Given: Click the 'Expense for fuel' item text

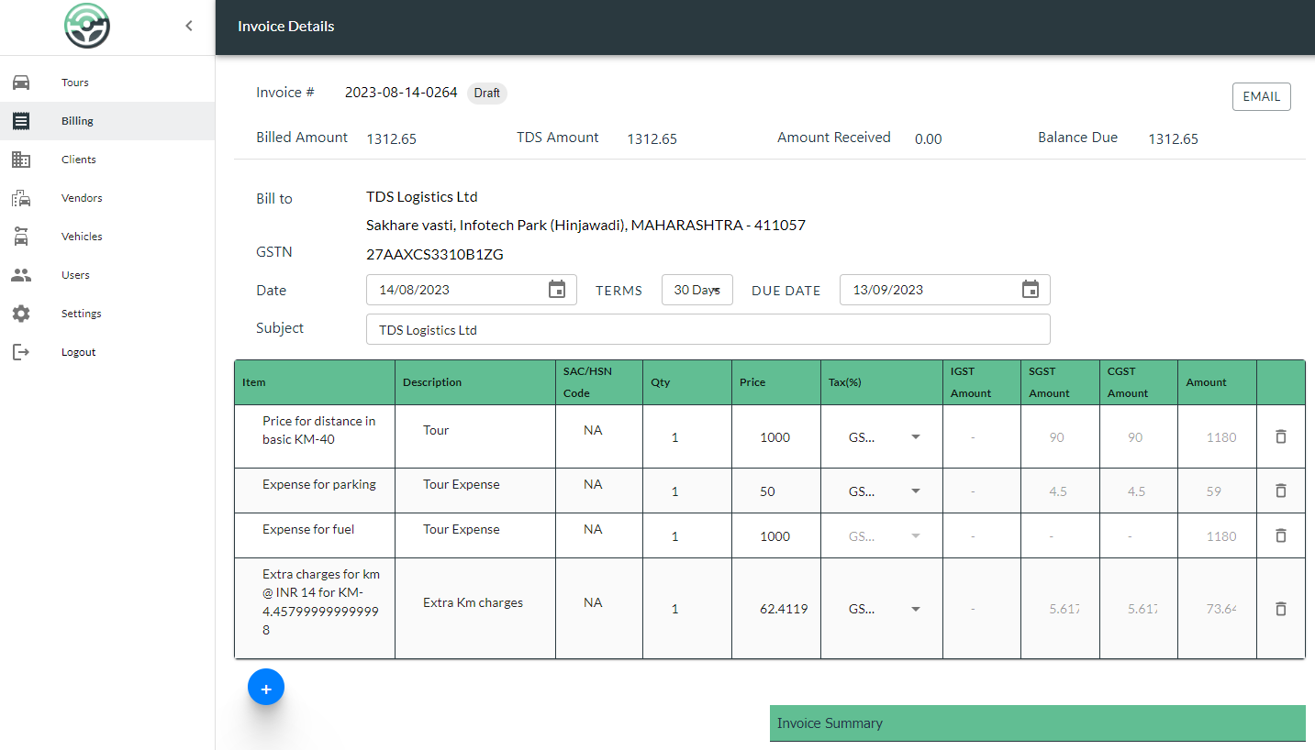Looking at the screenshot, I should (308, 529).
